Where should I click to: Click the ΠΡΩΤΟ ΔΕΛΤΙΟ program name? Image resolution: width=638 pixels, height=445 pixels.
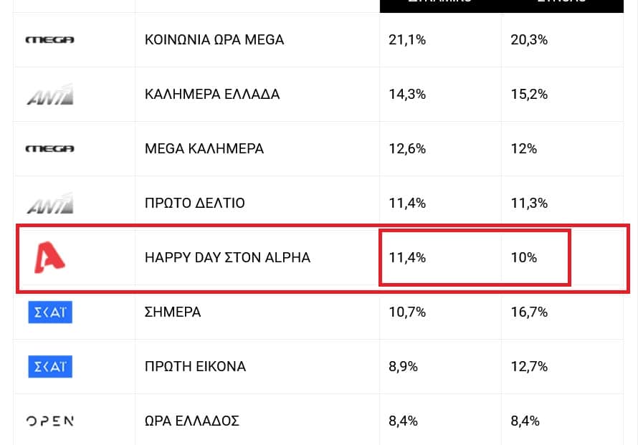pyautogui.click(x=194, y=203)
